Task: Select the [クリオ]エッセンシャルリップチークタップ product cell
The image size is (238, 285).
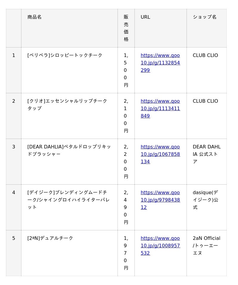Action: tap(67, 104)
